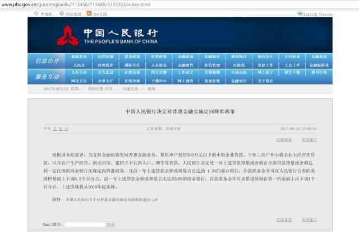Go to 网上展厅 in service menu

click(265, 72)
